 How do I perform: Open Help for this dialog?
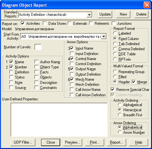(139, 142)
